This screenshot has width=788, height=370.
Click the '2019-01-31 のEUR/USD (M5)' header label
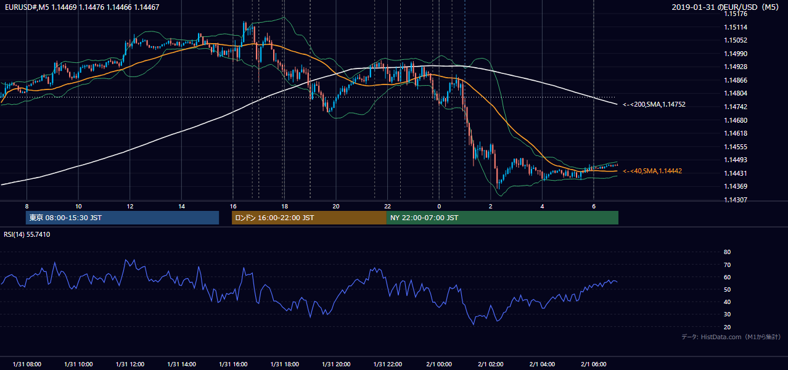click(727, 7)
